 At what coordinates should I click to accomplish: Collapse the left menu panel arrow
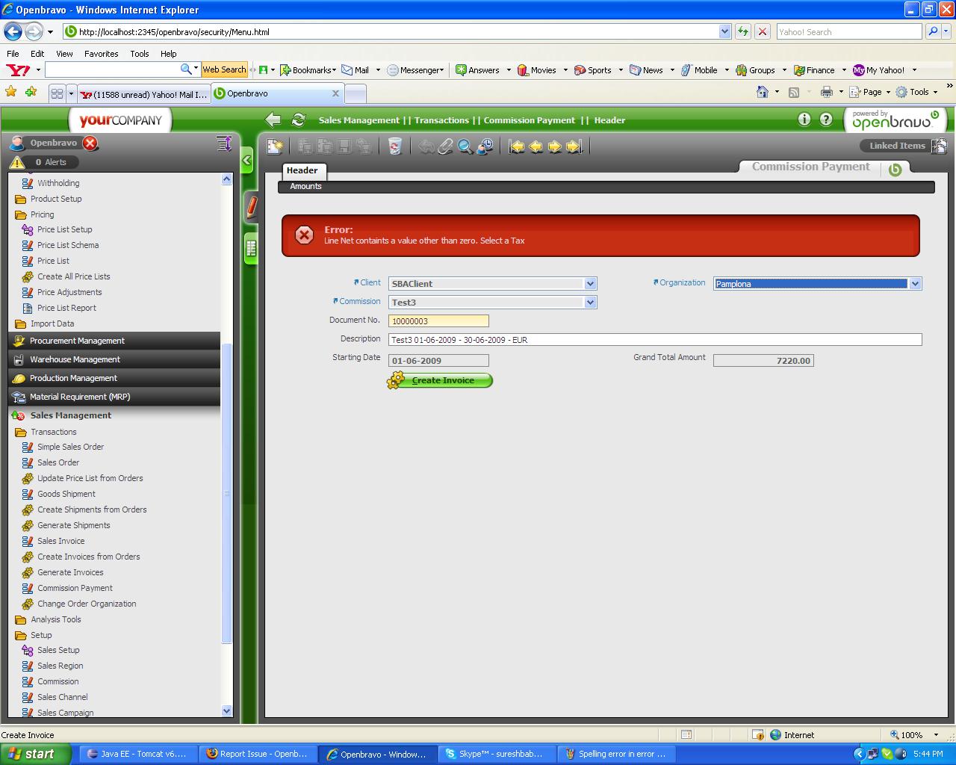click(x=247, y=160)
